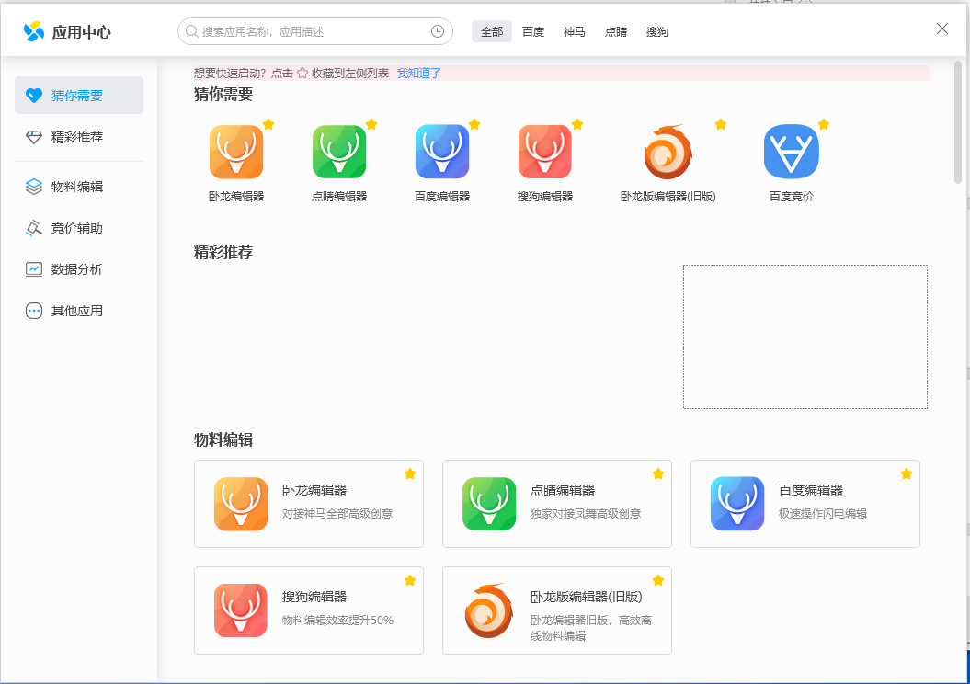Viewport: 970px width, 684px height.
Task: Launch 搜狗编辑器 red icon in 猜你需要
Action: pos(544,152)
